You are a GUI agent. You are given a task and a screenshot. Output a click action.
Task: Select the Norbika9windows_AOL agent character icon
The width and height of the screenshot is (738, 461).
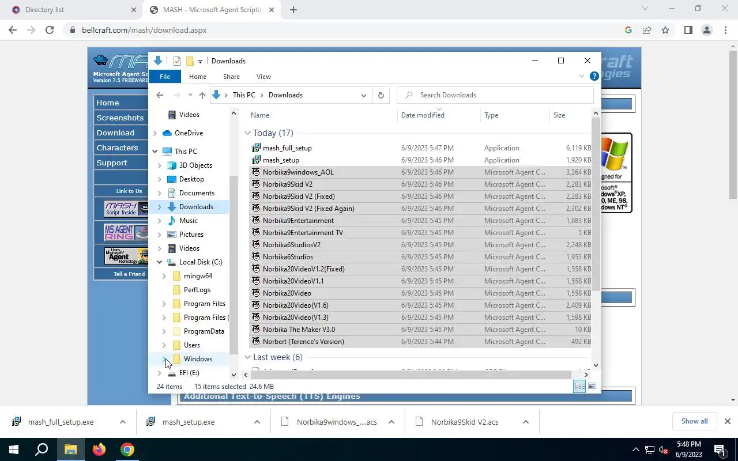pyautogui.click(x=256, y=172)
